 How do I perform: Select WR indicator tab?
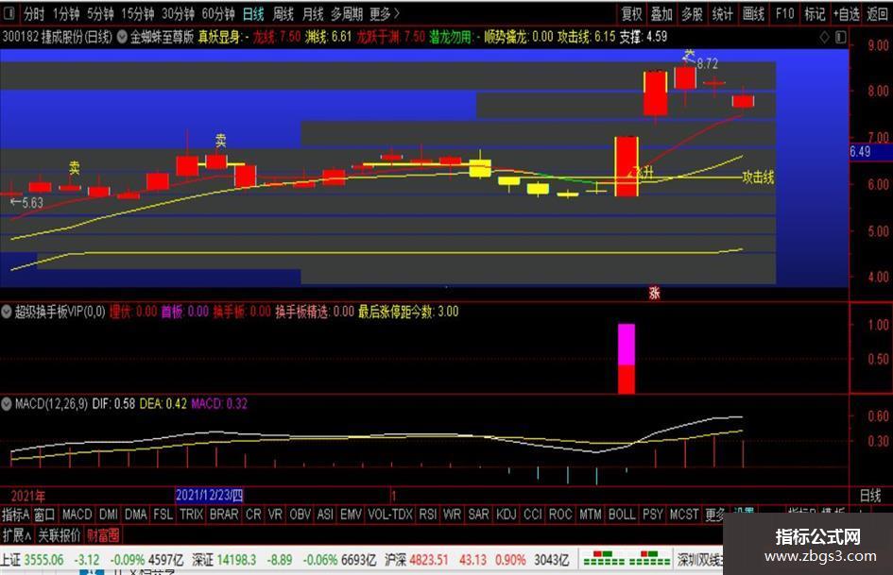[x=453, y=515]
